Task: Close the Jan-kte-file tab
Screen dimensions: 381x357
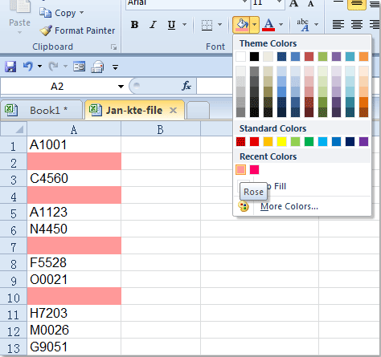Action: click(x=174, y=110)
